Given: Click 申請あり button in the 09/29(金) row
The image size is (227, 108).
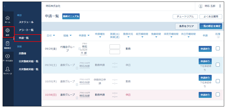Looking at the screenshot, I should pyautogui.click(x=205, y=49).
